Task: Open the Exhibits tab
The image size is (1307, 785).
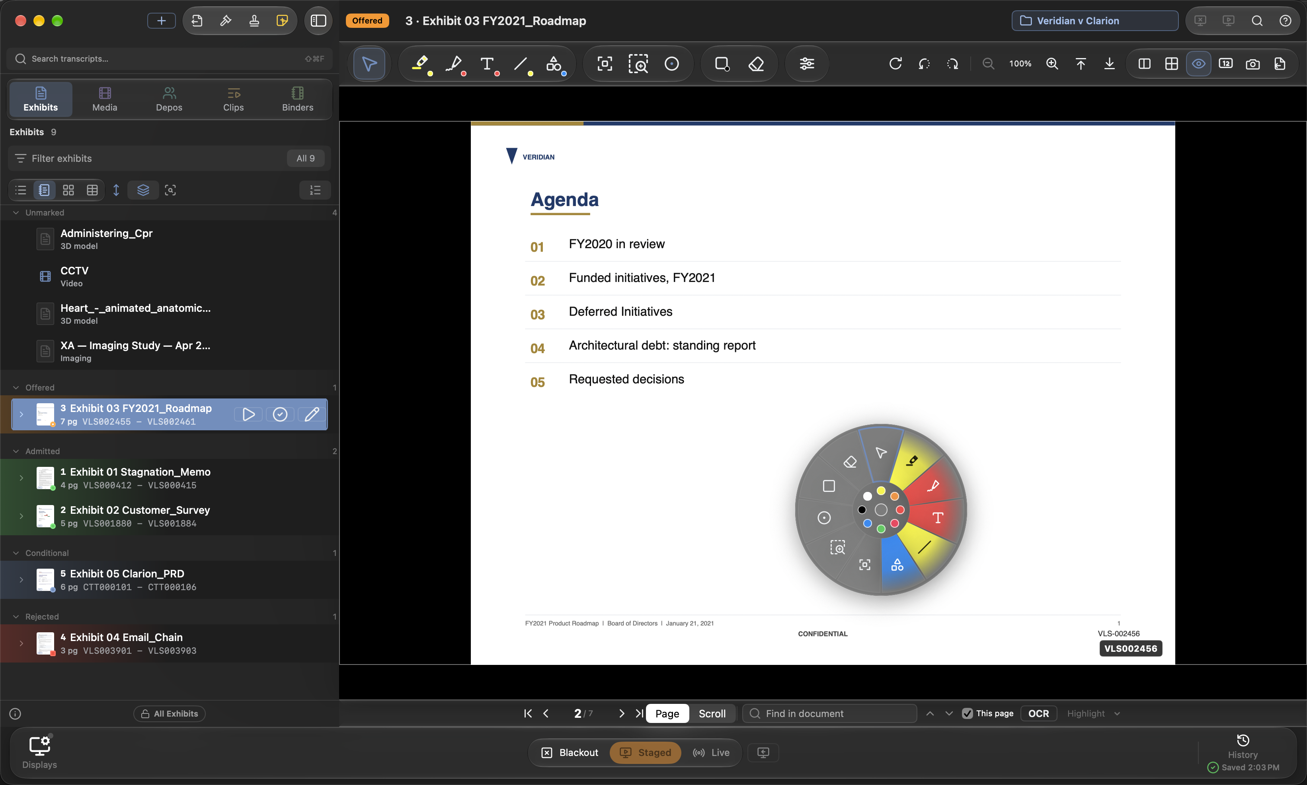Action: click(41, 99)
